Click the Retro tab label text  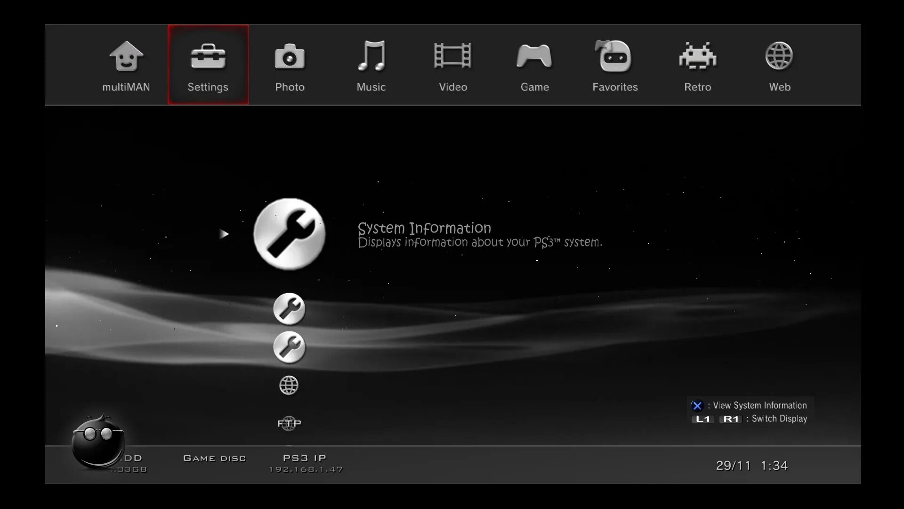point(698,87)
